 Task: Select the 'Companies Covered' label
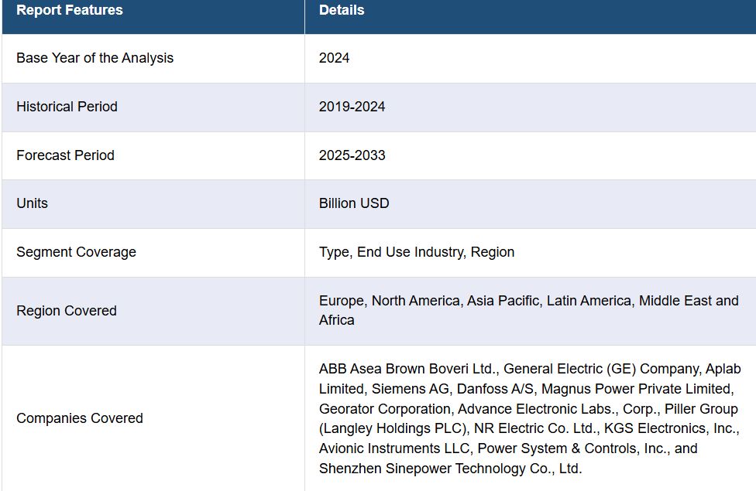point(80,418)
